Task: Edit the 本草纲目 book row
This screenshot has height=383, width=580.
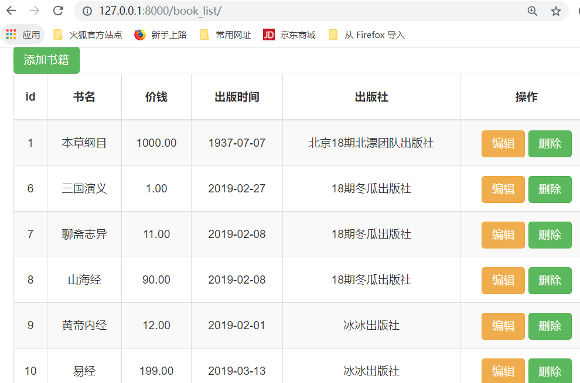Action: pyautogui.click(x=503, y=144)
